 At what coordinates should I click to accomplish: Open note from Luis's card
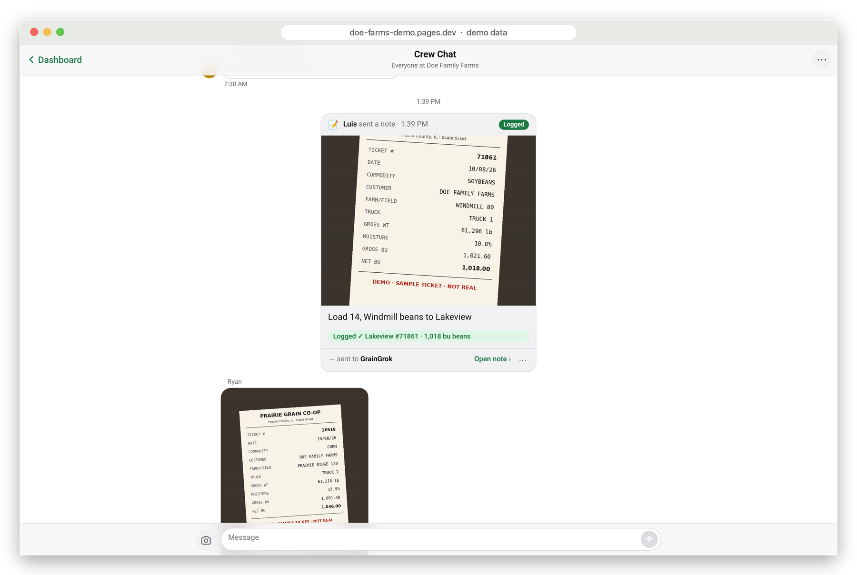(492, 359)
